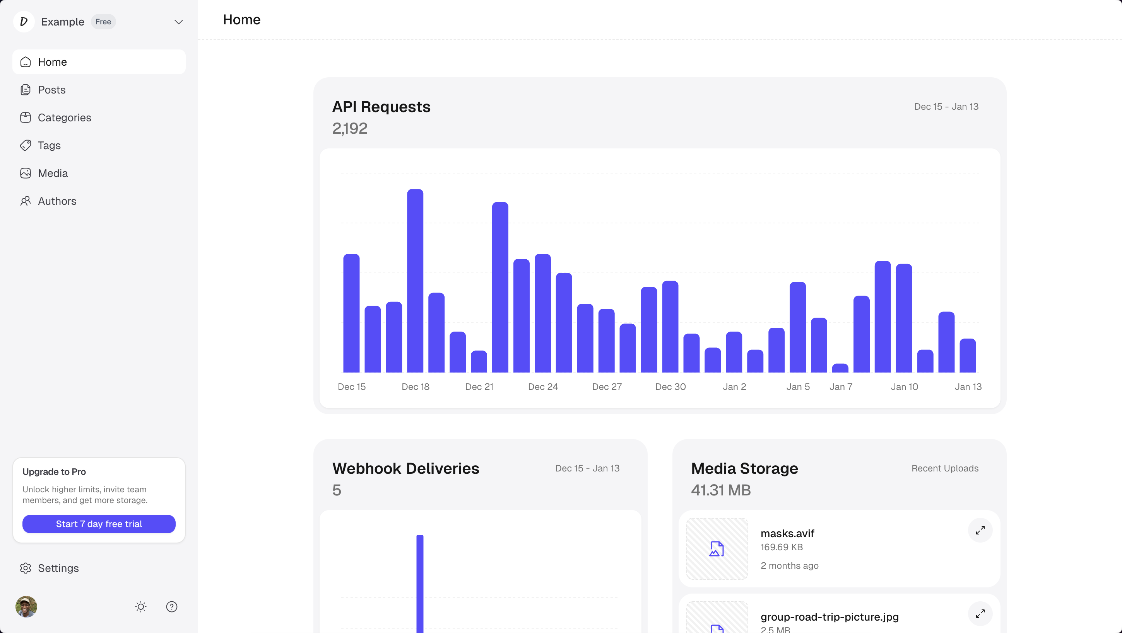Screen dimensions: 1122x633
Task: Click the Home icon in sidebar
Action: (x=25, y=62)
